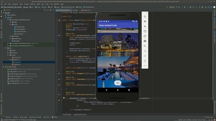Switch to the app editor tab
The height and width of the screenshot is (121, 216).
point(76,10)
